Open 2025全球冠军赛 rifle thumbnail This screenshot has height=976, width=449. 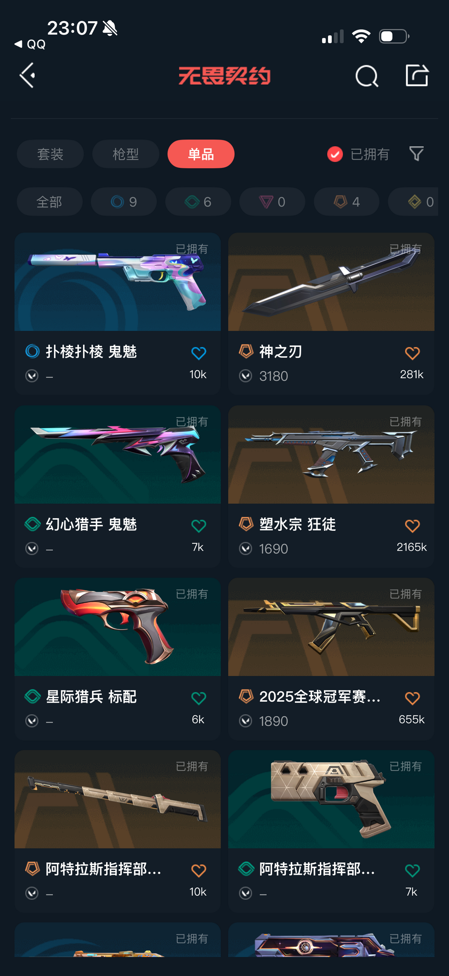point(331,627)
